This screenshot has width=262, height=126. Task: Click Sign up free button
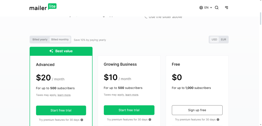(197, 110)
